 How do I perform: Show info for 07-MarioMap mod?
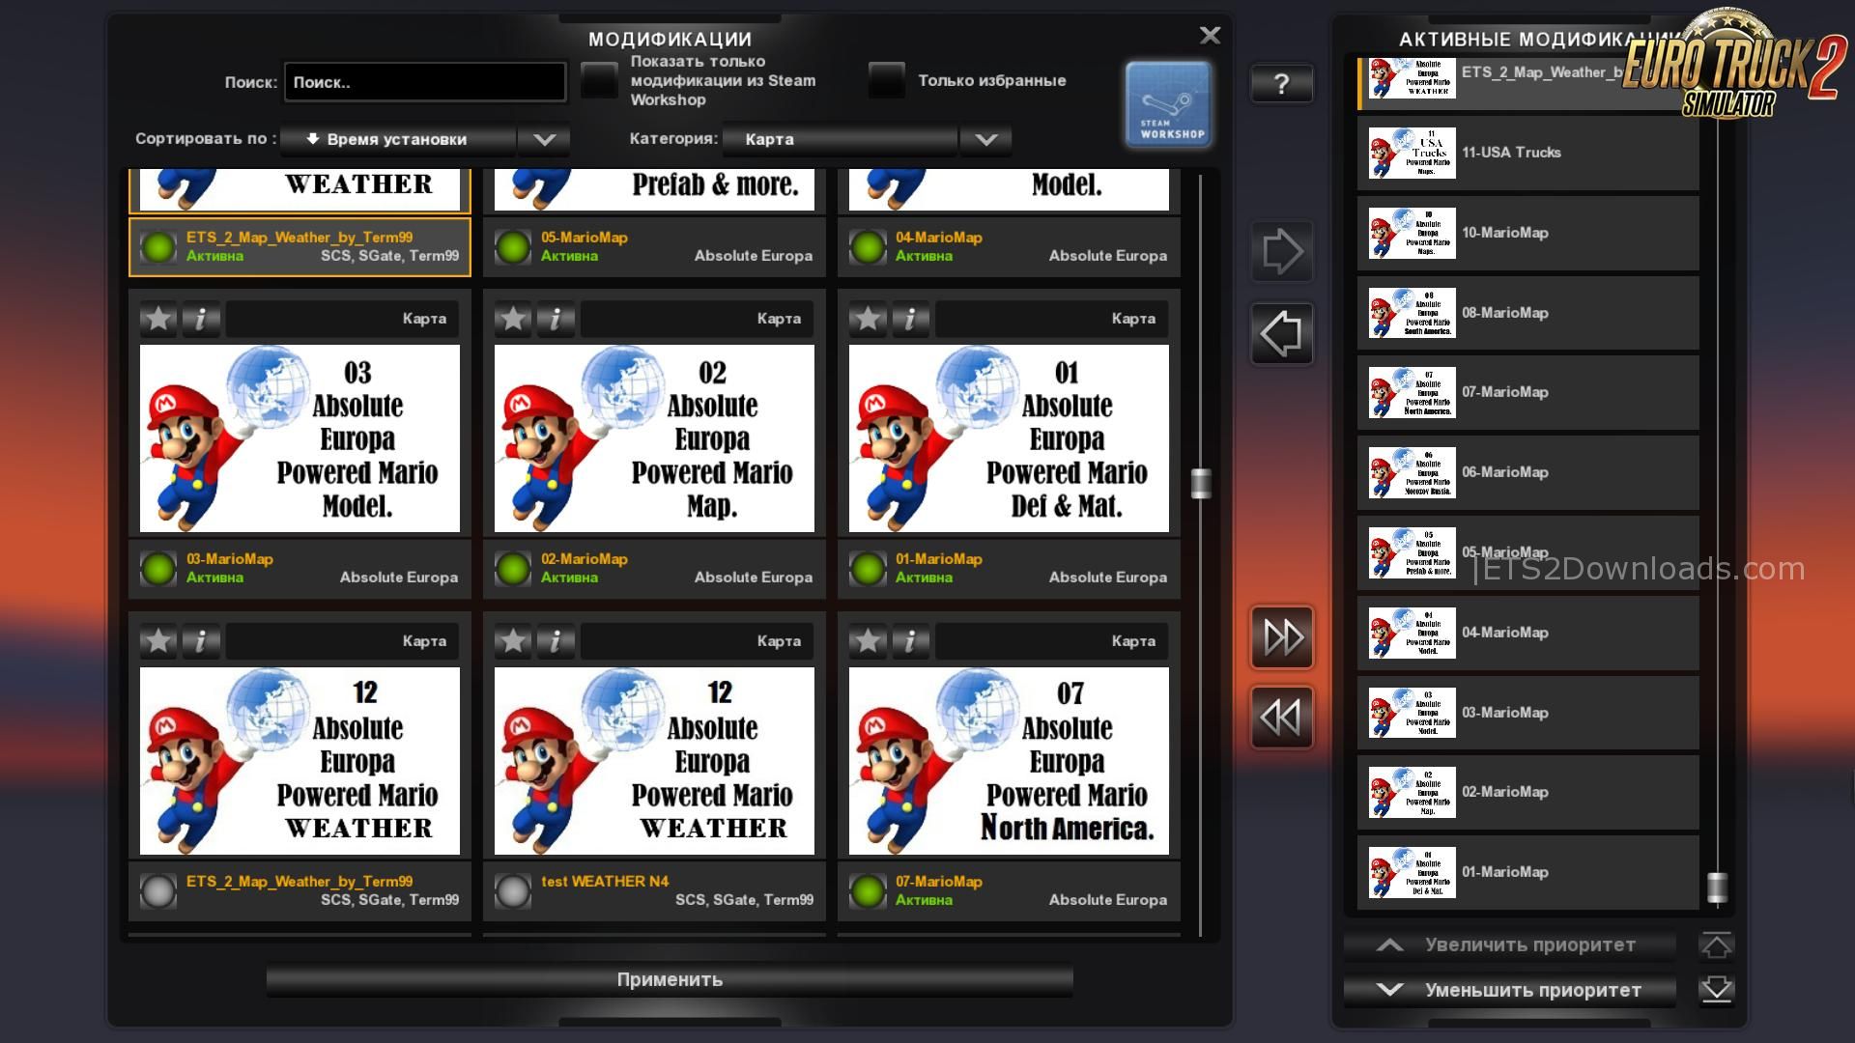click(x=910, y=641)
